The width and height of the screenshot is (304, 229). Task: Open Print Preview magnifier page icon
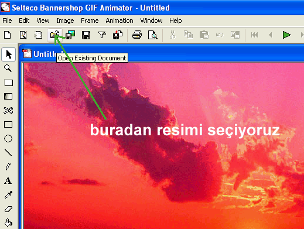[x=153, y=35]
